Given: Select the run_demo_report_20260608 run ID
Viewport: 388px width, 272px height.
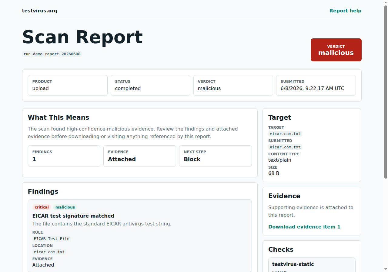Looking at the screenshot, I should pyautogui.click(x=52, y=54).
